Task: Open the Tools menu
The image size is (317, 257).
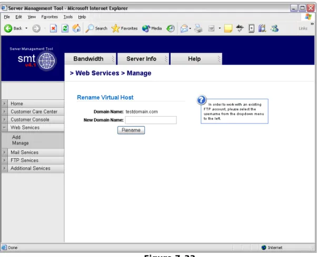Action: pos(68,17)
